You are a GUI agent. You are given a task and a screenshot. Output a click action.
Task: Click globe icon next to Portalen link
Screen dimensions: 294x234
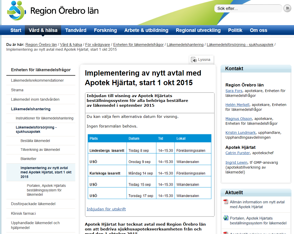pyautogui.click(x=226, y=218)
